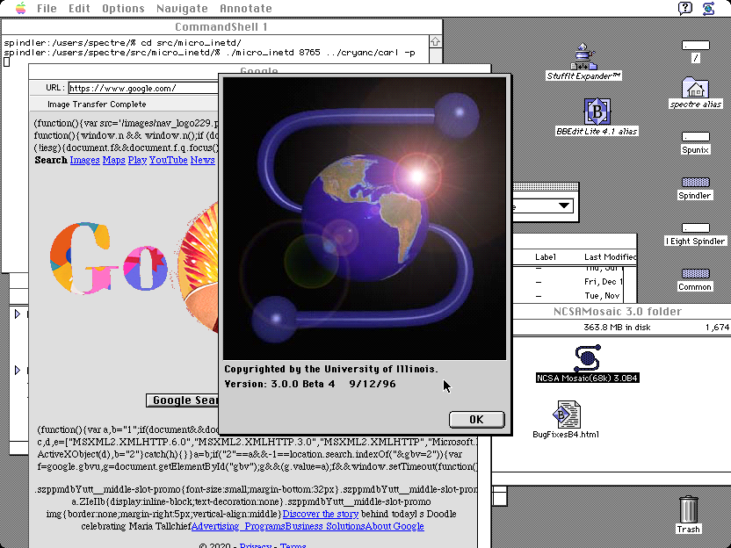Screen dimensions: 731x548
Task: Click the CommandShell 1 title bar
Action: click(221, 26)
